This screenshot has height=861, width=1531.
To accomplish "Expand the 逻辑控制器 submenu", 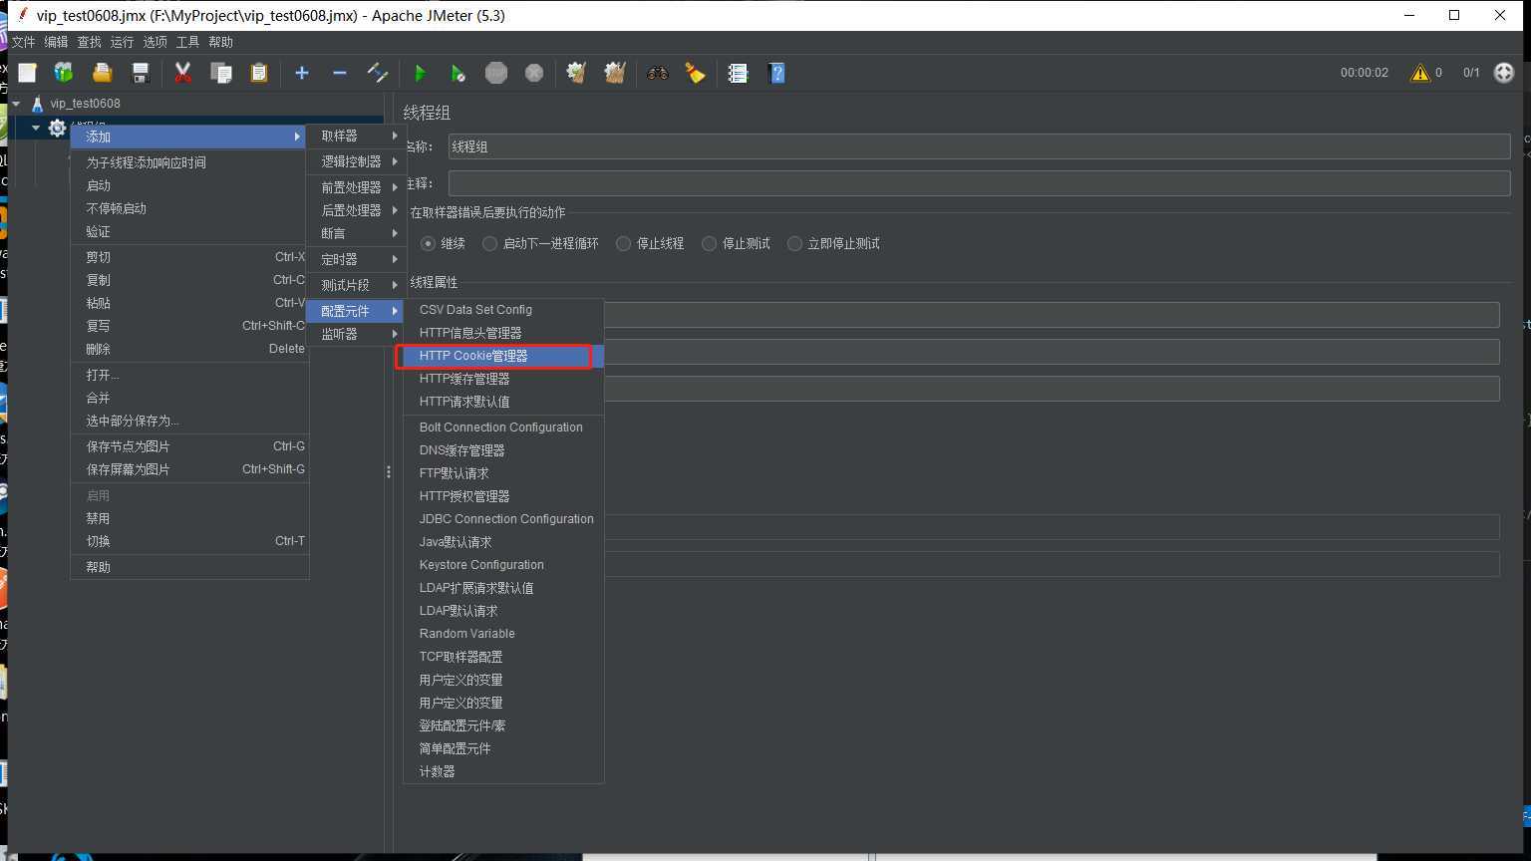I will click(x=356, y=161).
